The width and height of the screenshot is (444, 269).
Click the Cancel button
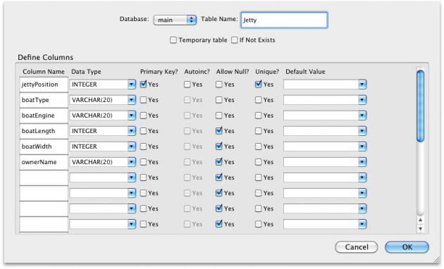(x=356, y=247)
